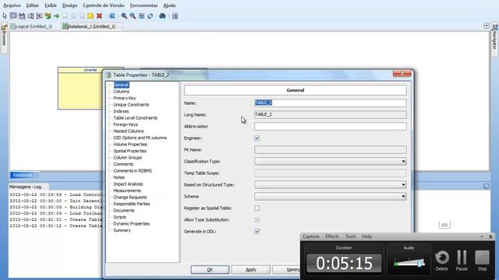
Task: Select Columns in the properties tree
Action: [122, 92]
